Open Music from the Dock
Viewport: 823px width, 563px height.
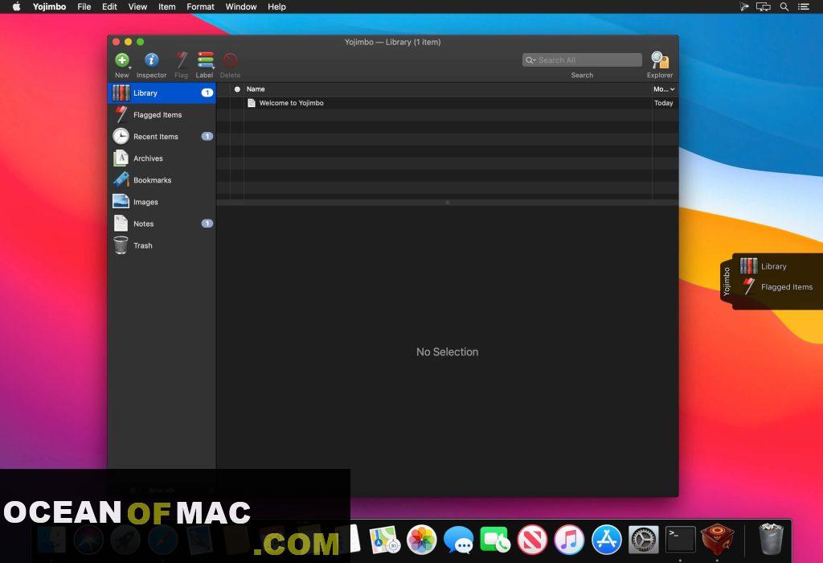click(x=569, y=540)
